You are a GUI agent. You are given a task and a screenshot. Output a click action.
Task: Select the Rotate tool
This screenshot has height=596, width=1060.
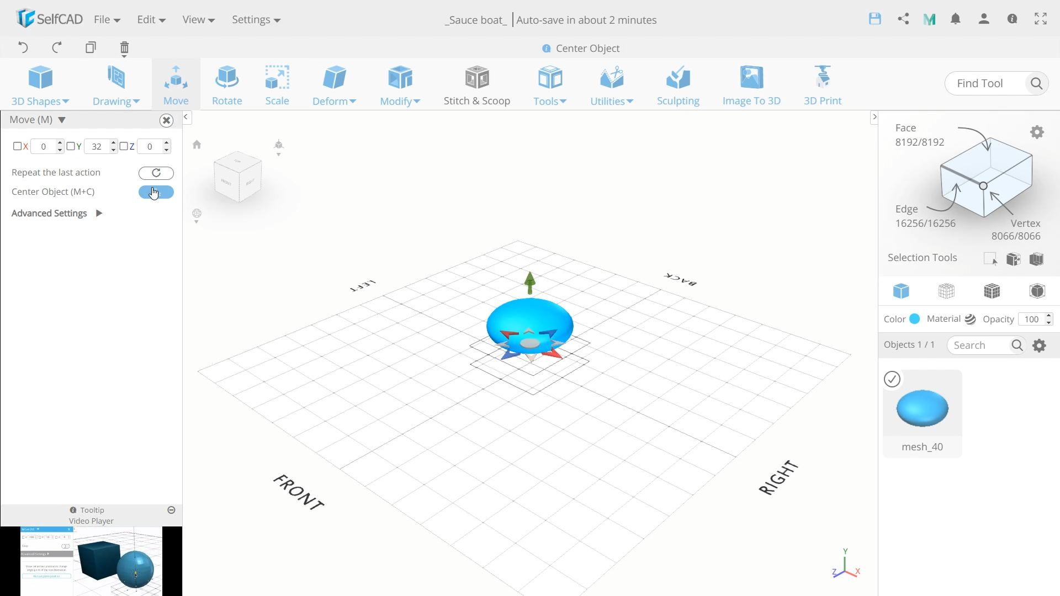pos(227,86)
